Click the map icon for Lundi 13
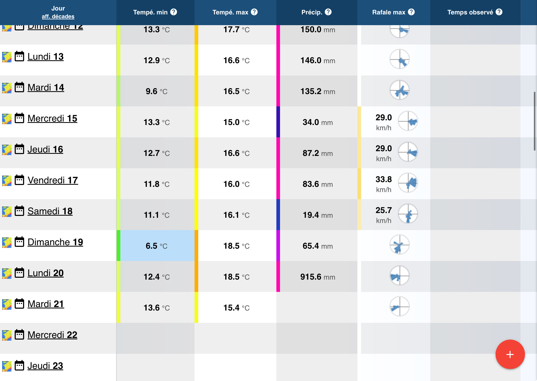This screenshot has width=537, height=381. pyautogui.click(x=7, y=57)
